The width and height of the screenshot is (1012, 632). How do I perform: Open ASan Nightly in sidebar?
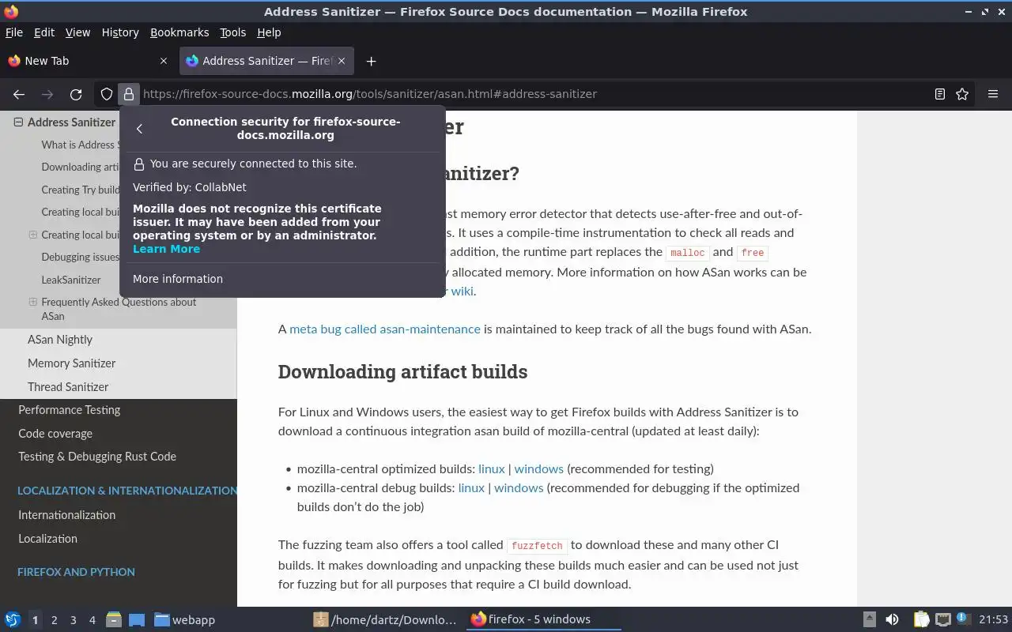(60, 340)
